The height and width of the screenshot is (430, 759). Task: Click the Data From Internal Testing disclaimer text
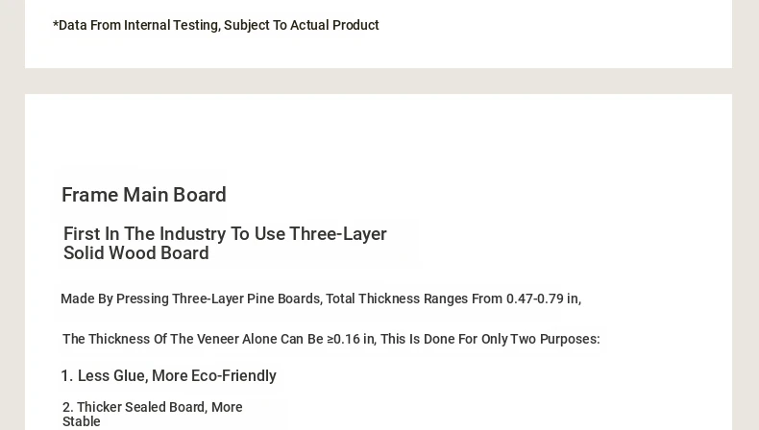pyautogui.click(x=216, y=25)
